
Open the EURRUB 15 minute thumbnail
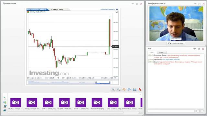pos(129,102)
